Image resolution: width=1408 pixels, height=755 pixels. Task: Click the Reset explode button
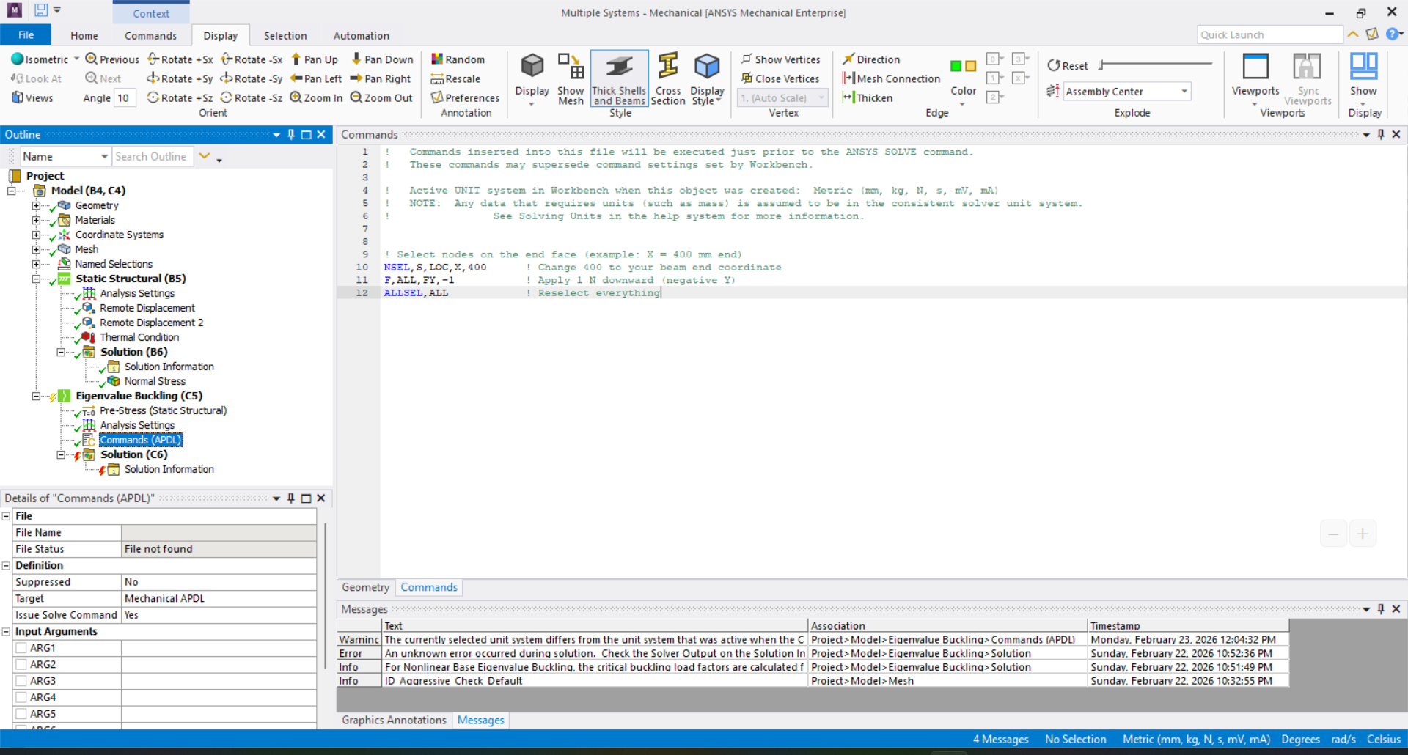click(1067, 65)
